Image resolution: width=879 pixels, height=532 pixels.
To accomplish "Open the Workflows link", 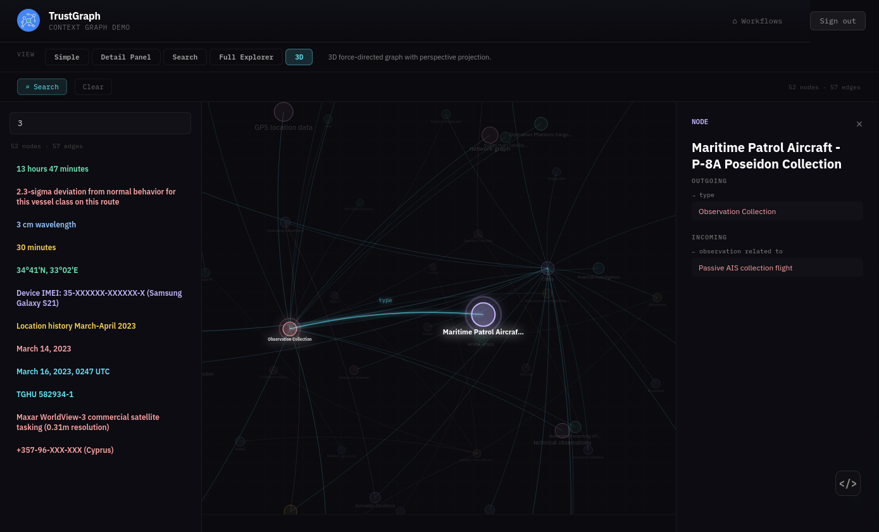I will (x=757, y=21).
